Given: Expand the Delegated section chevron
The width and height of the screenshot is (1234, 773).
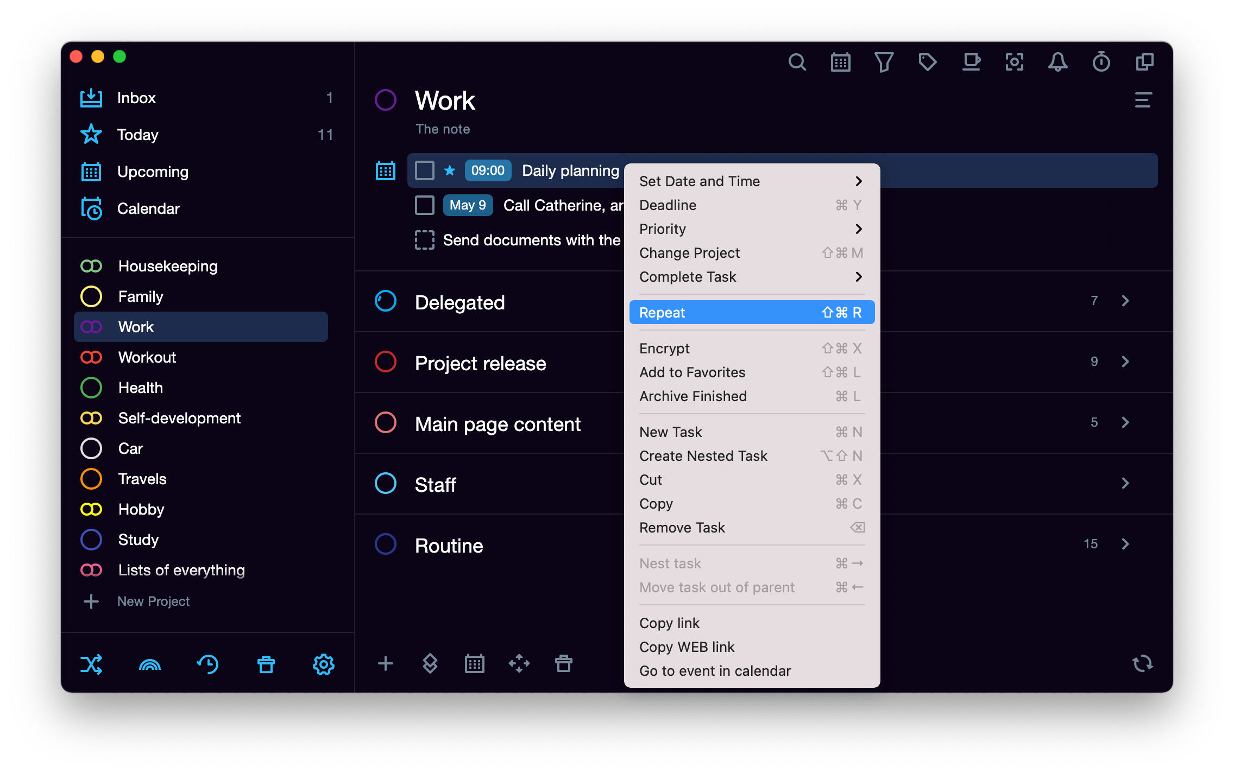Looking at the screenshot, I should (1125, 301).
